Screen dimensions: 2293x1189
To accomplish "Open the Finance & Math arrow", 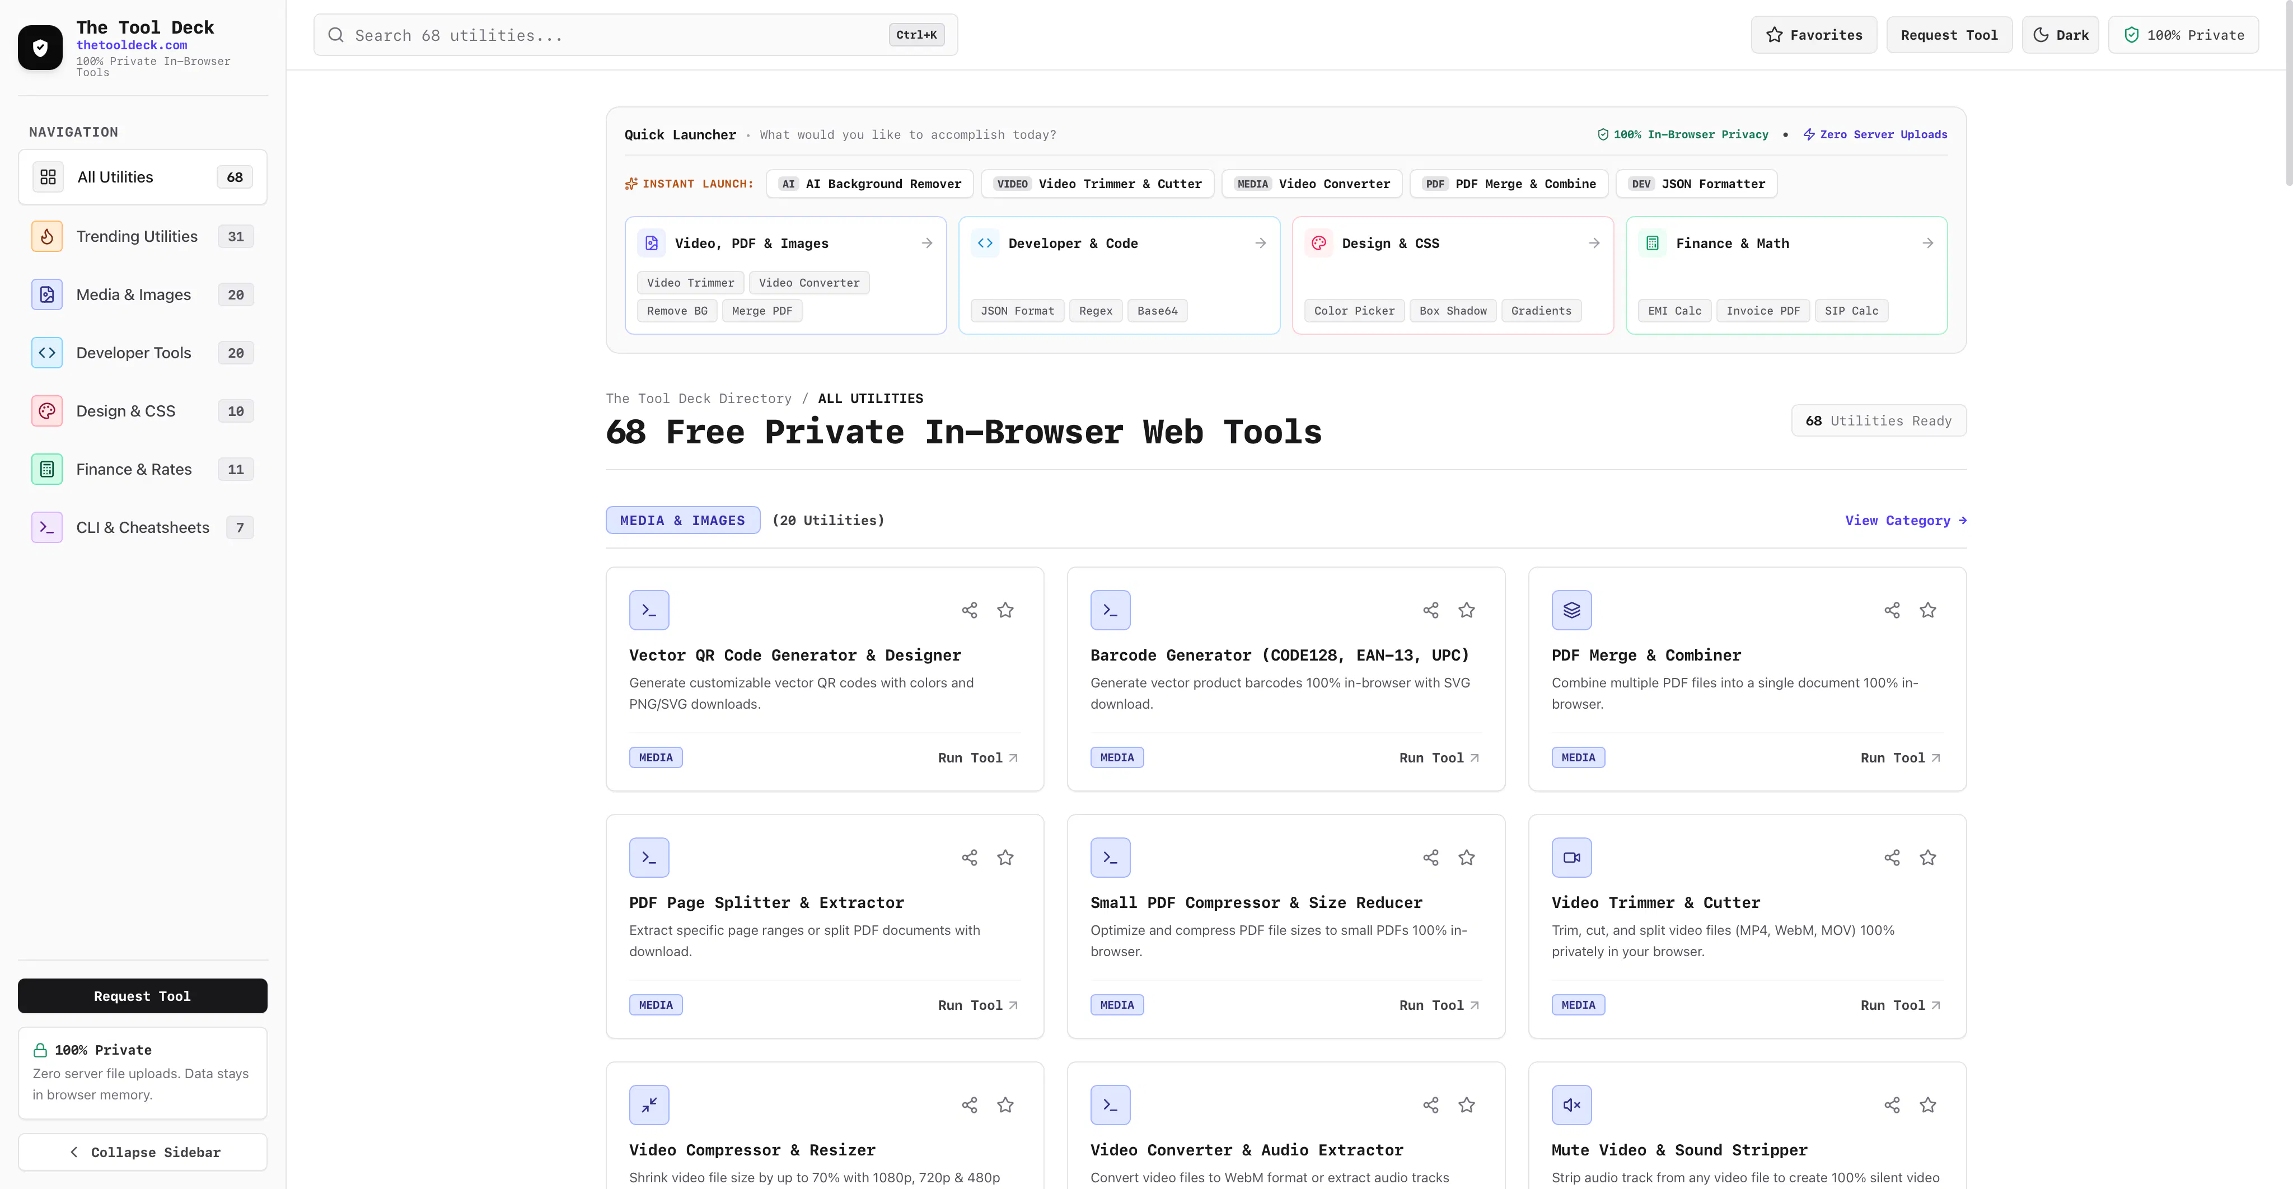I will pyautogui.click(x=1928, y=243).
